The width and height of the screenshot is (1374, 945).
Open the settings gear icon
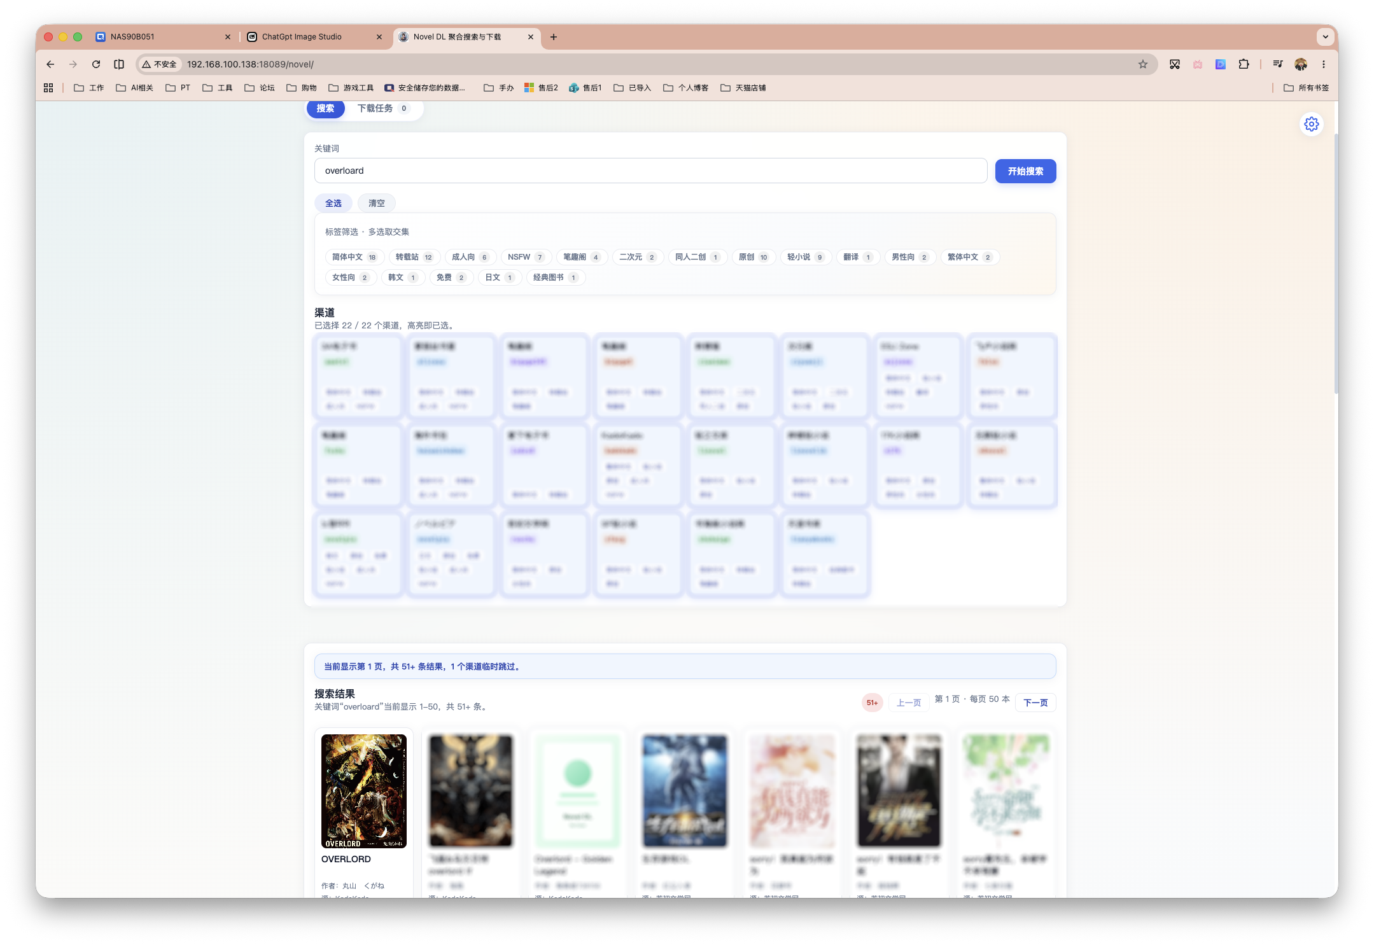click(1311, 124)
